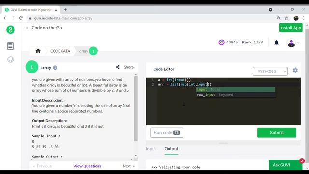Go forward in browser history
Viewport: 309px width, 174px height.
pyautogui.click(x=13, y=18)
